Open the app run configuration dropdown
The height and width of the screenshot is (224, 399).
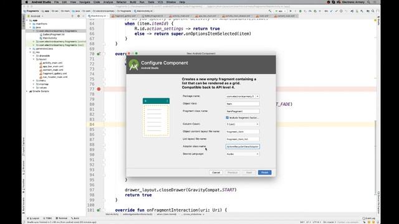pos(280,11)
